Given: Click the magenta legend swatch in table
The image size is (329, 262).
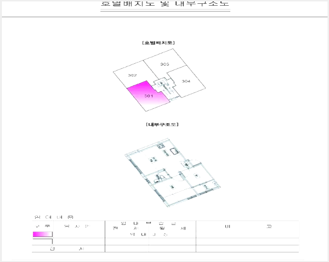Looking at the screenshot, I should point(42,234).
